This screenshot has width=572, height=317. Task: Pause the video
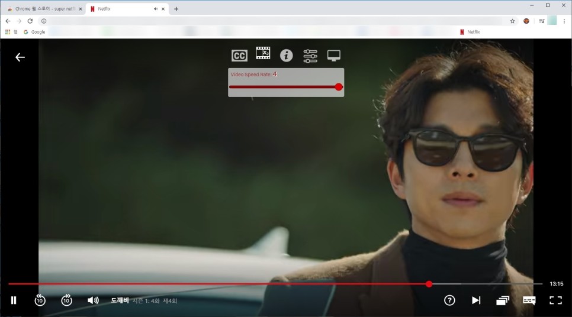[x=14, y=300]
